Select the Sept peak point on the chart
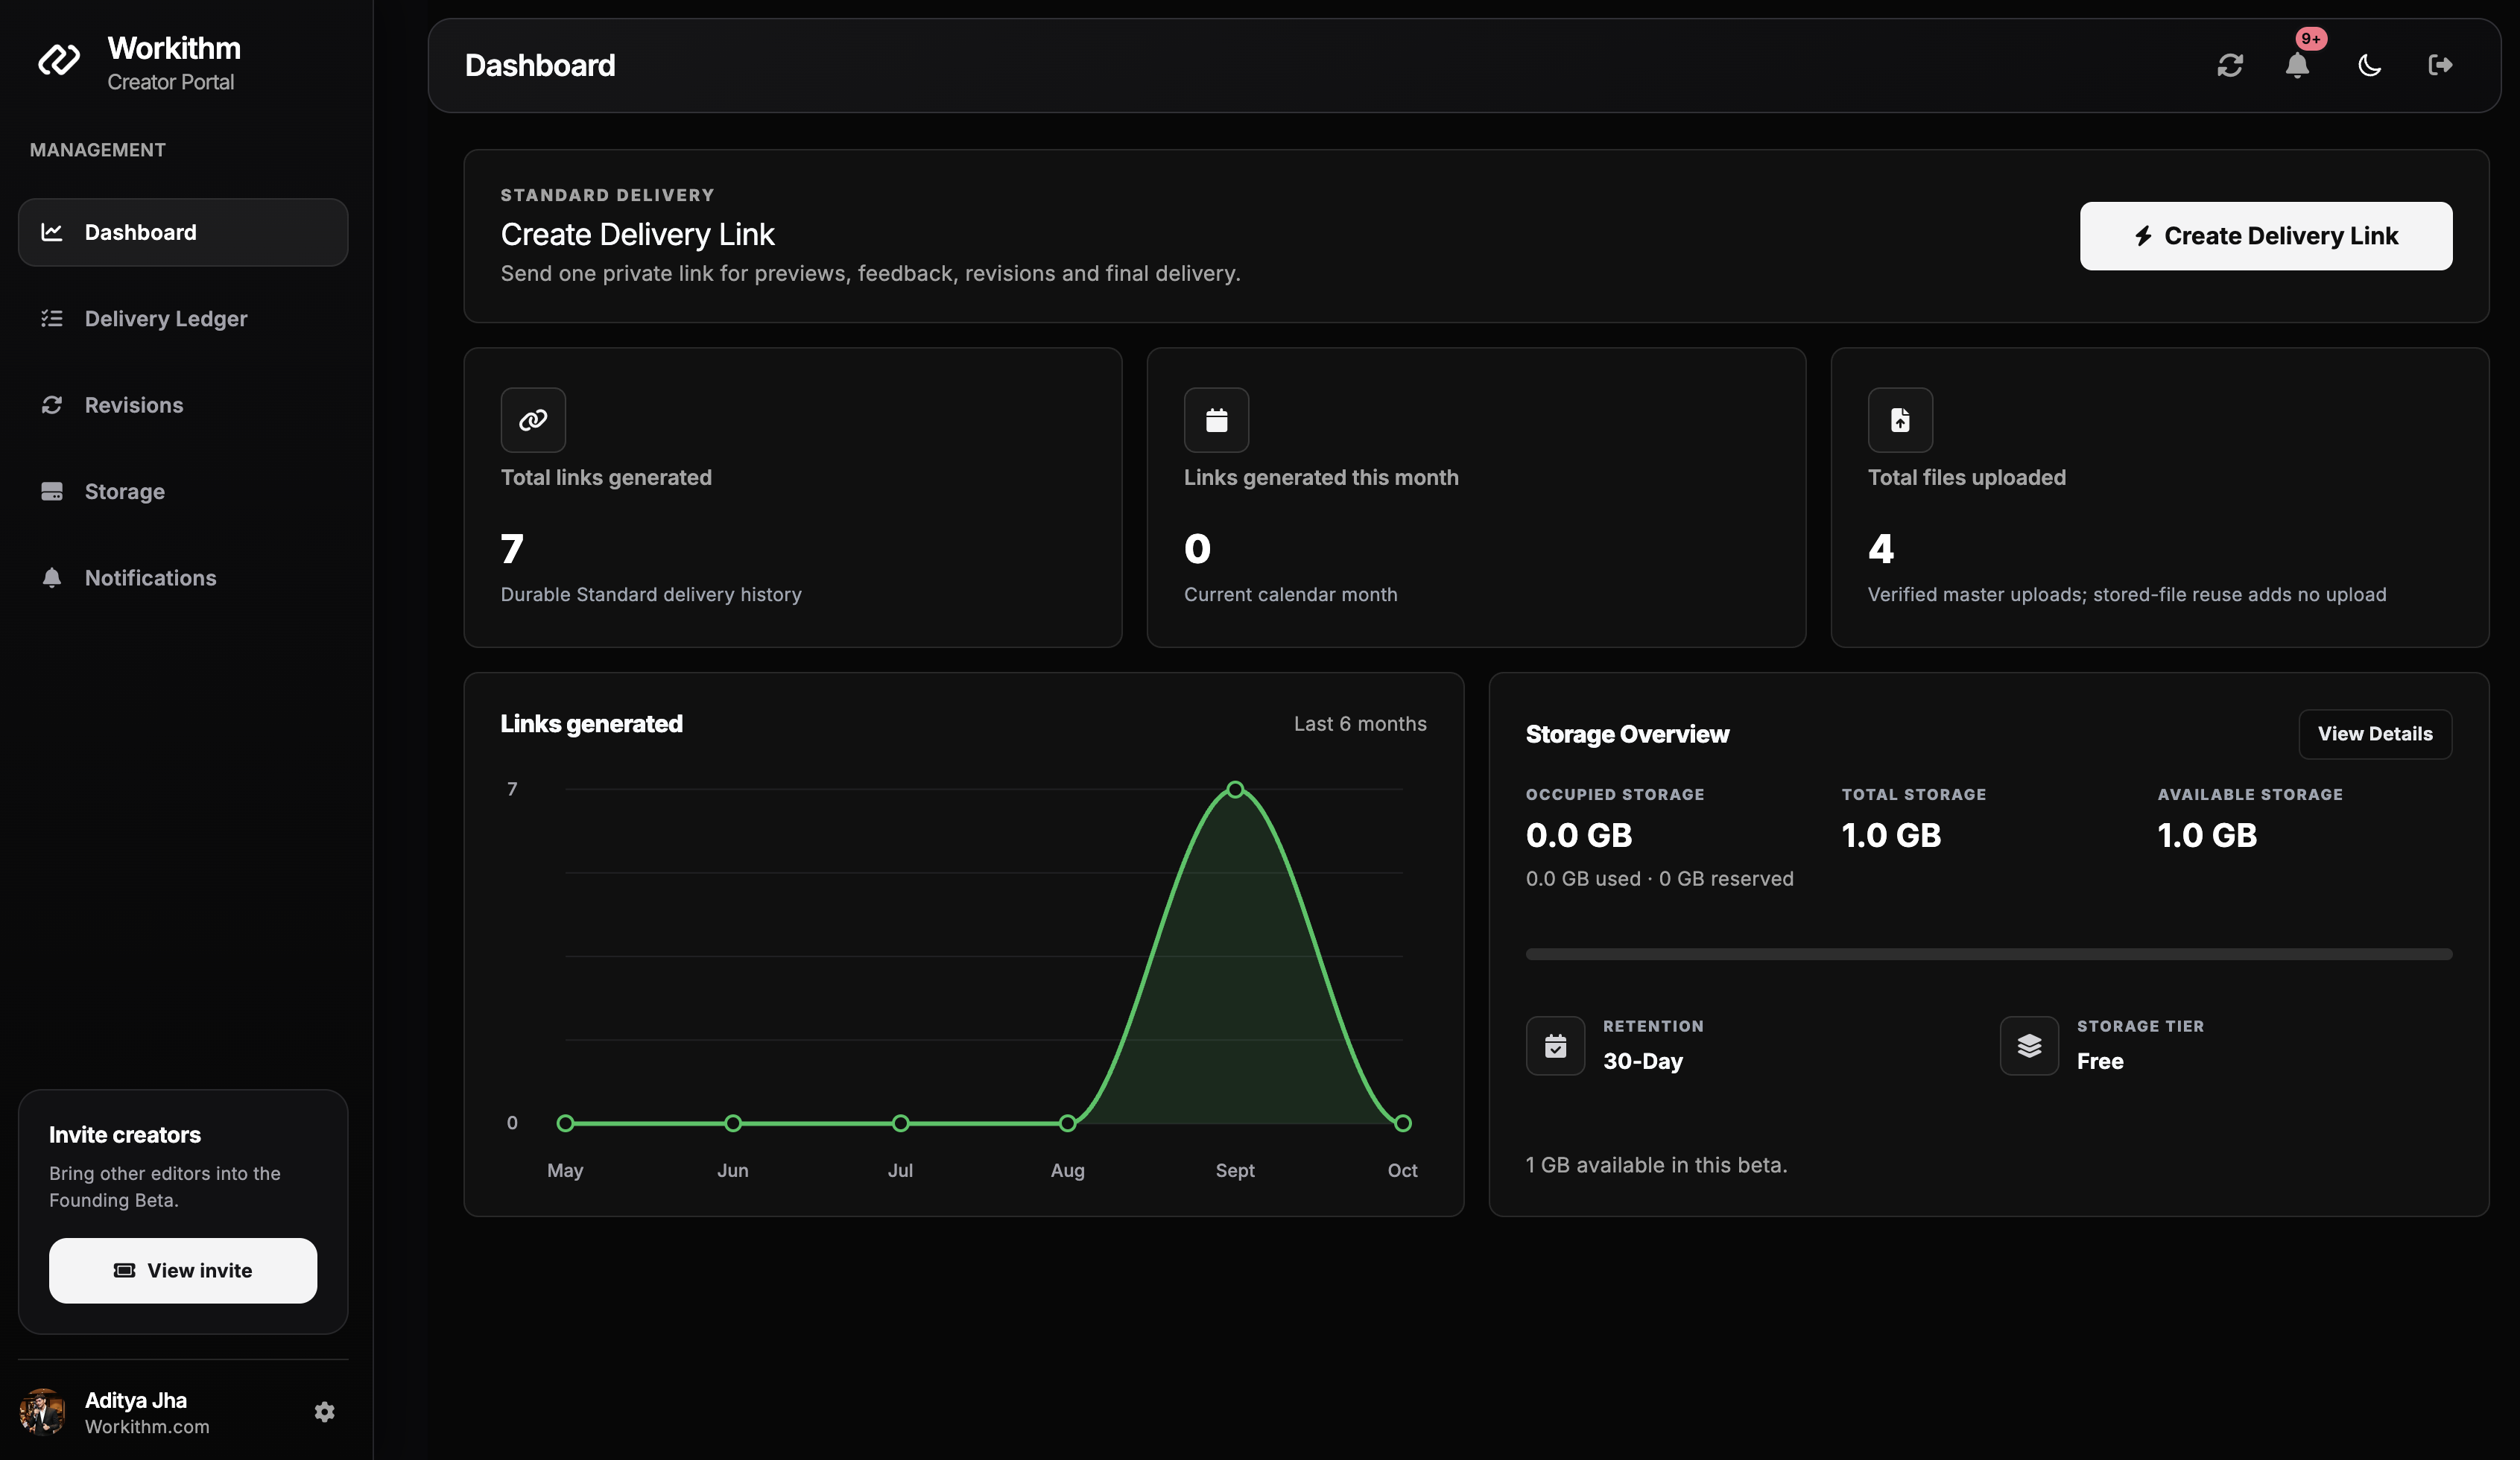This screenshot has width=2520, height=1460. click(1235, 790)
